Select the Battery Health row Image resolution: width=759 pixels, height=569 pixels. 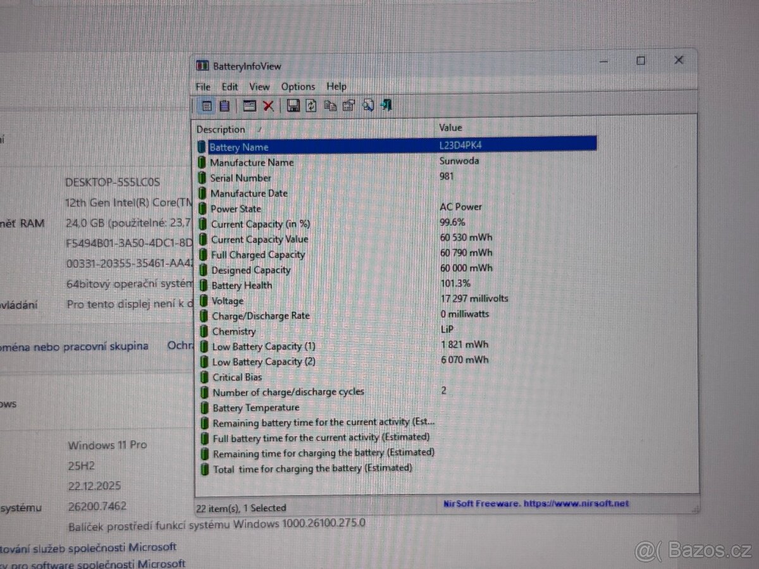point(242,285)
